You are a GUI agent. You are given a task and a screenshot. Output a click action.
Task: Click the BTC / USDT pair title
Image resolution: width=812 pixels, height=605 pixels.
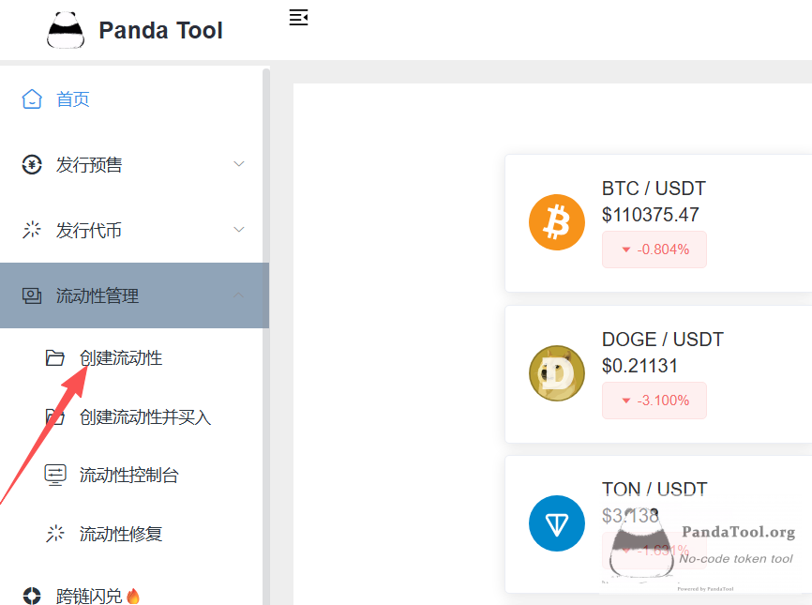pyautogui.click(x=654, y=189)
